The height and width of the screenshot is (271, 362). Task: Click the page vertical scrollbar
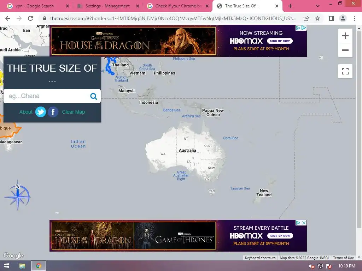(359, 129)
